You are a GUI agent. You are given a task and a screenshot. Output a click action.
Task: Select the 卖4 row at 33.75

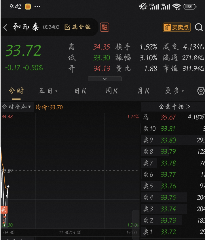point(173,197)
